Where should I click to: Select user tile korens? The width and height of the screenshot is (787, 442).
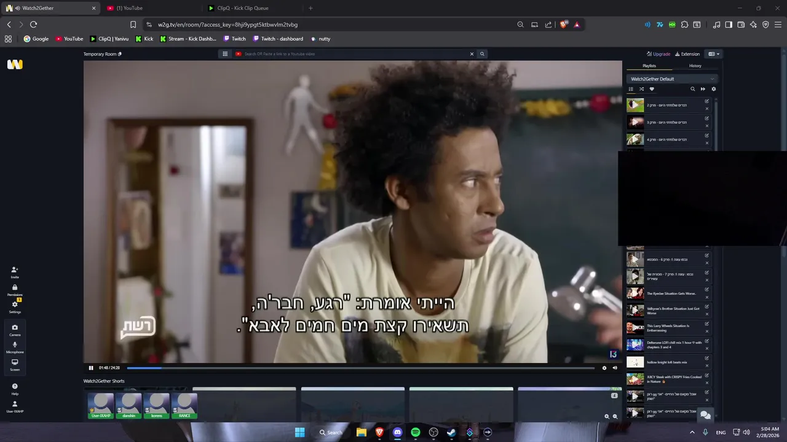click(x=156, y=406)
